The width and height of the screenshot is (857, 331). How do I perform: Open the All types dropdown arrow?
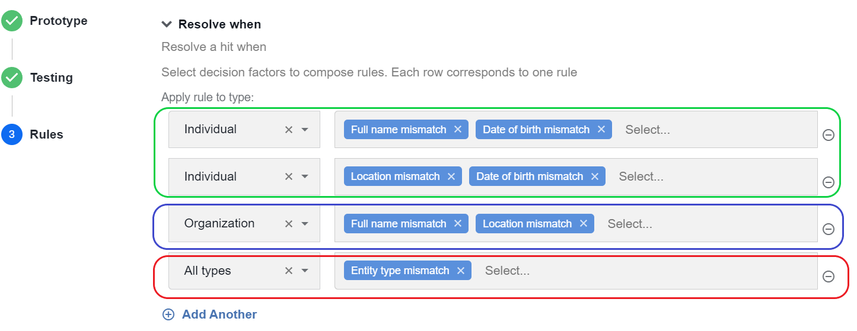(x=305, y=271)
